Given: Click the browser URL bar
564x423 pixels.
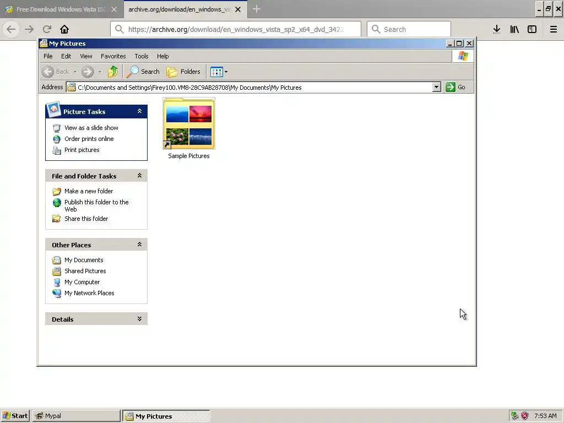Looking at the screenshot, I should [x=236, y=29].
